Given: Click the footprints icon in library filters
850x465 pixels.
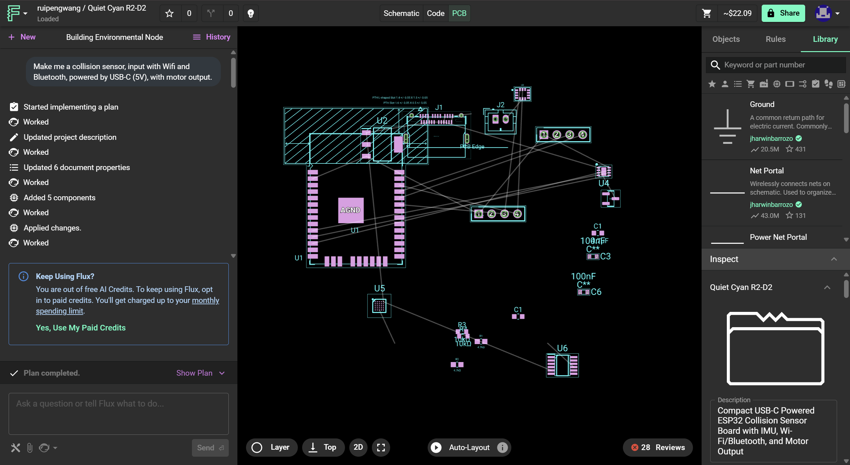Looking at the screenshot, I should click(828, 84).
